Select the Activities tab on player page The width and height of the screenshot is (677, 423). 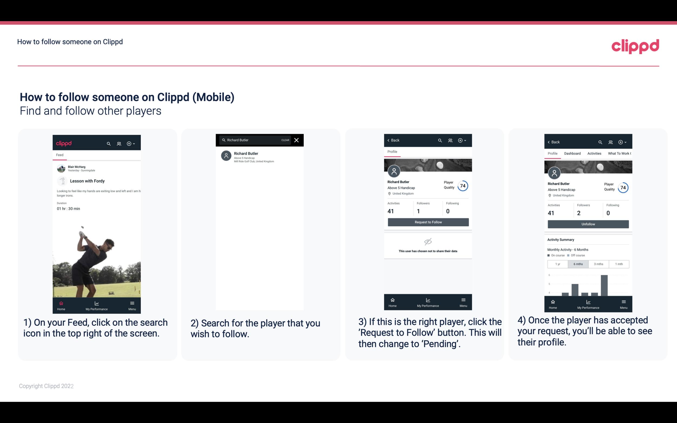tap(595, 154)
